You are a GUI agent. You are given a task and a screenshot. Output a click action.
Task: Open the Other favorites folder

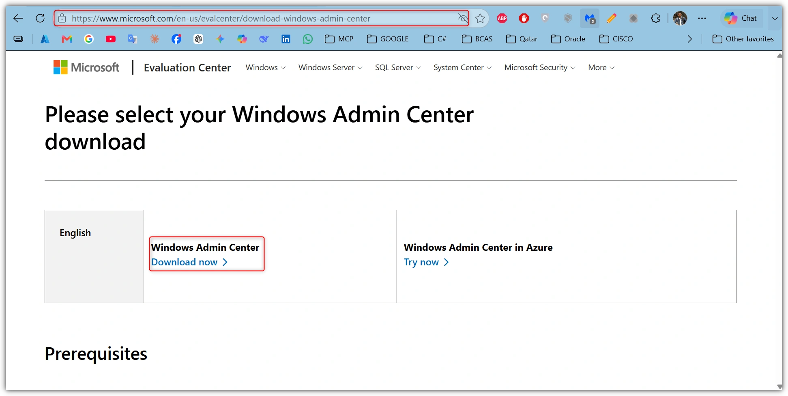pos(743,39)
